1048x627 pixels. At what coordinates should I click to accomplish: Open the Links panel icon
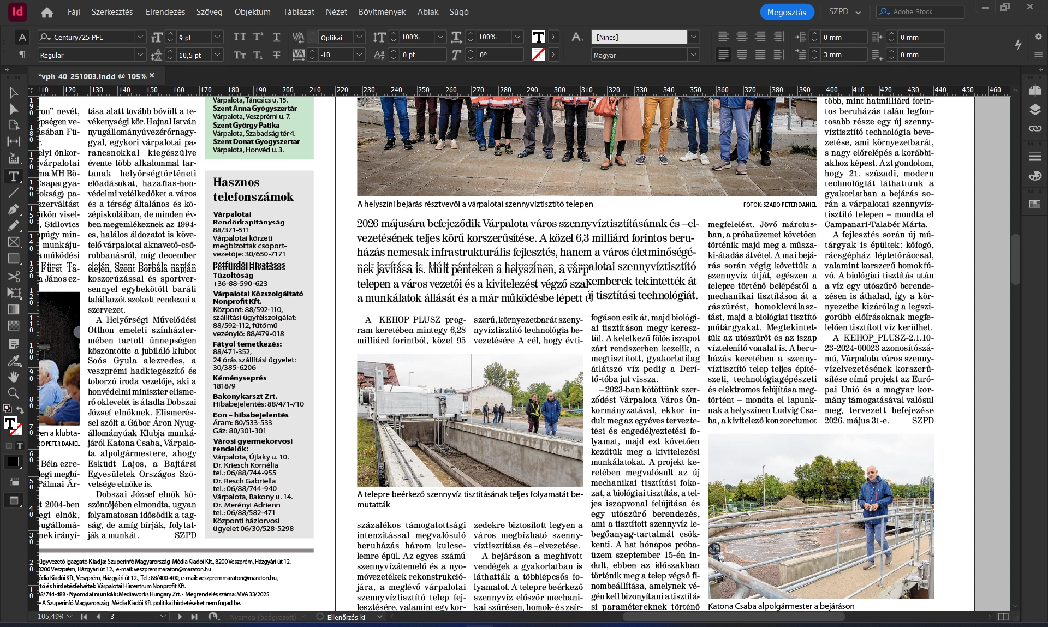[1035, 129]
